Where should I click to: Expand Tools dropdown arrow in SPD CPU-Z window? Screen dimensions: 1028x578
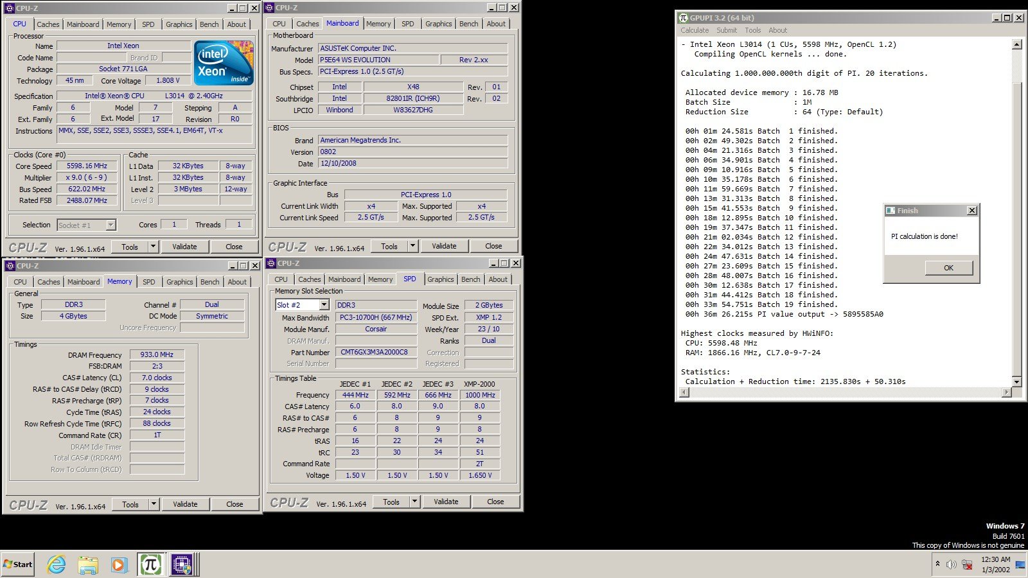coord(414,502)
